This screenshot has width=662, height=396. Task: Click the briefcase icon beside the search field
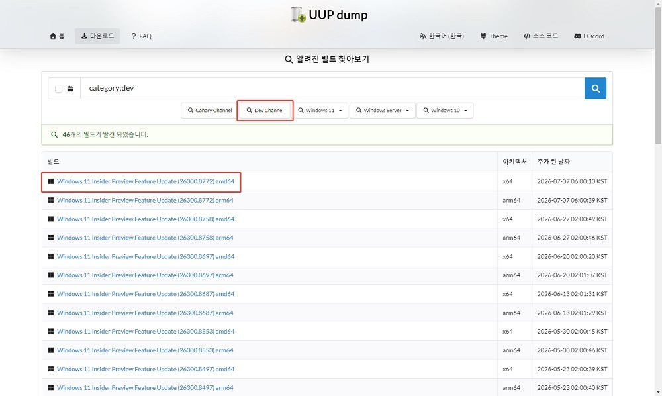pyautogui.click(x=70, y=89)
